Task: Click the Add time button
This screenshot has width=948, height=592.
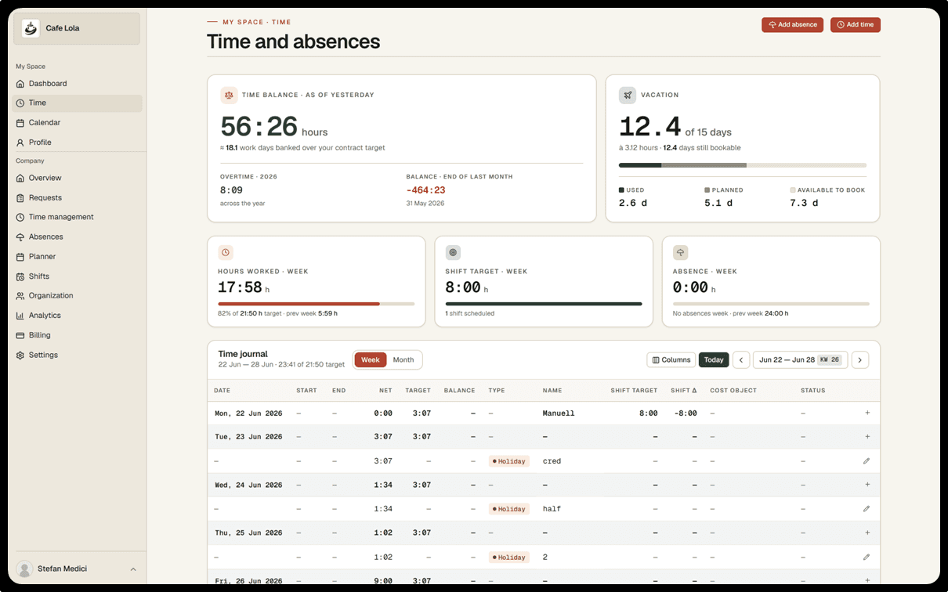Action: pos(855,25)
